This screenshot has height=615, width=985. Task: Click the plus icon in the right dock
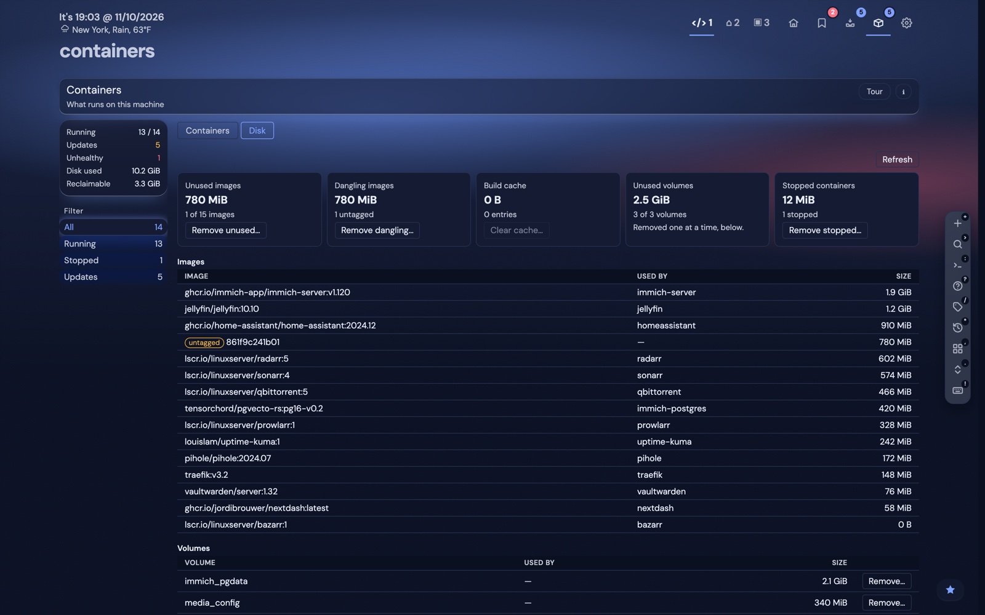point(958,223)
